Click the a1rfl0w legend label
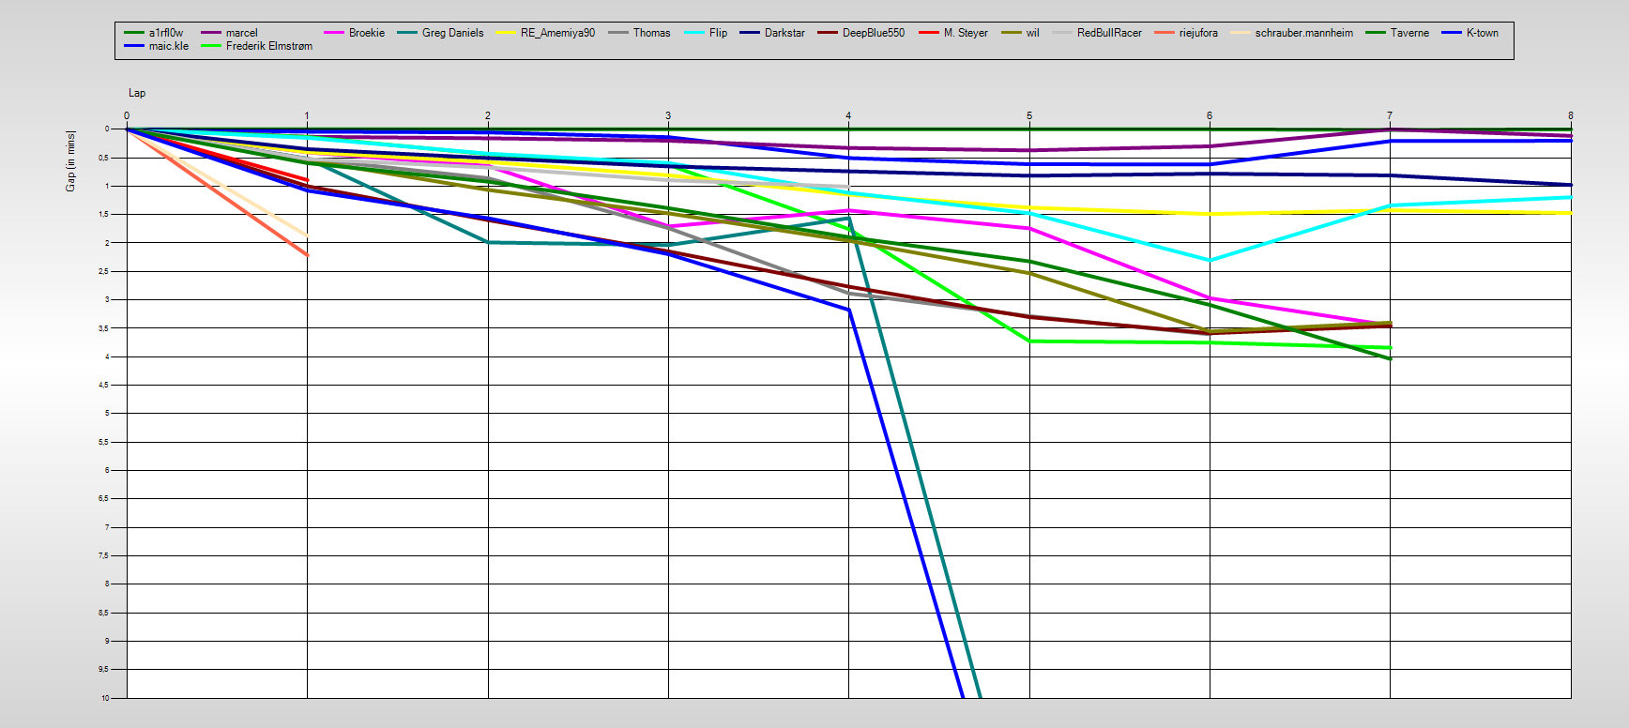Screen dimensions: 1629x728 (166, 33)
